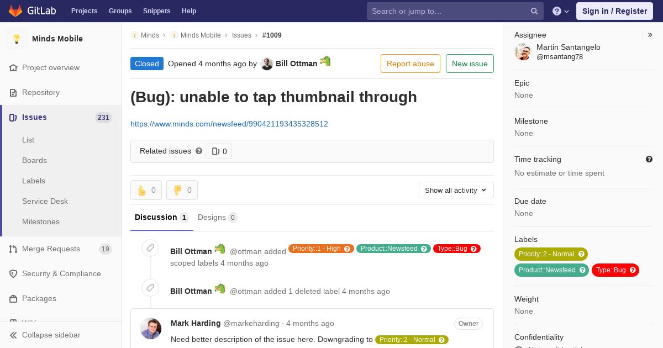Viewport: 663px width, 348px height.
Task: Click red Type::Bug label in activity
Action: tap(457, 249)
